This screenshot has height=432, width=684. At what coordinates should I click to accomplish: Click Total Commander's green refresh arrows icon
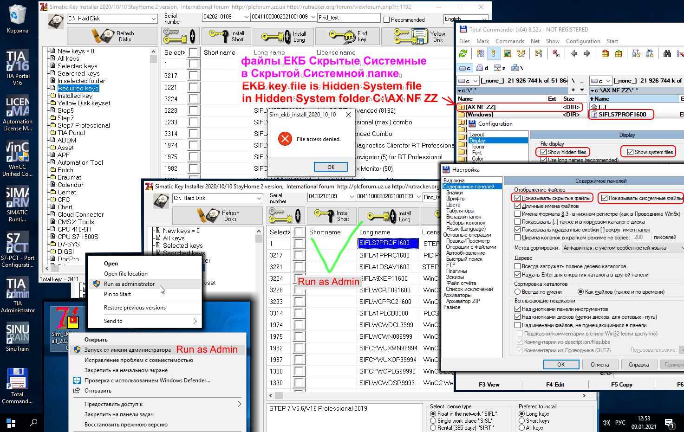[463, 54]
